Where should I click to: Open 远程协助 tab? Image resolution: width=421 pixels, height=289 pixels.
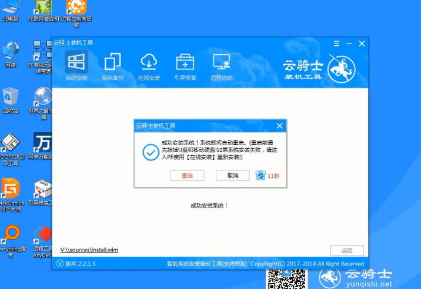point(221,66)
